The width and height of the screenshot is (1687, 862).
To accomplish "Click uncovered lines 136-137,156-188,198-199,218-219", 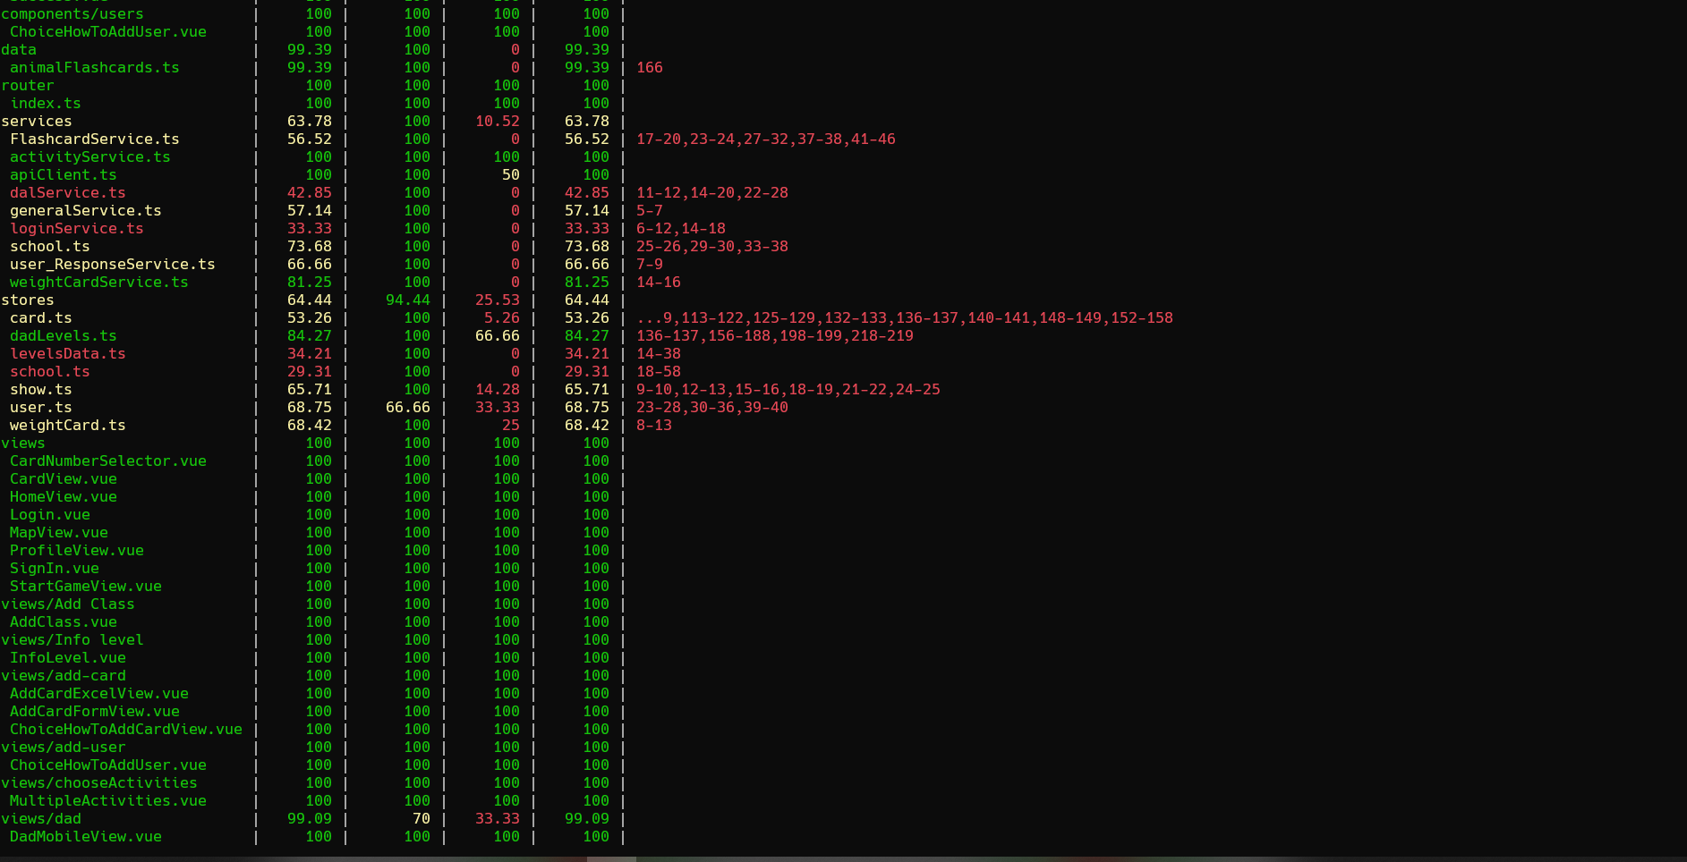I will (x=775, y=336).
